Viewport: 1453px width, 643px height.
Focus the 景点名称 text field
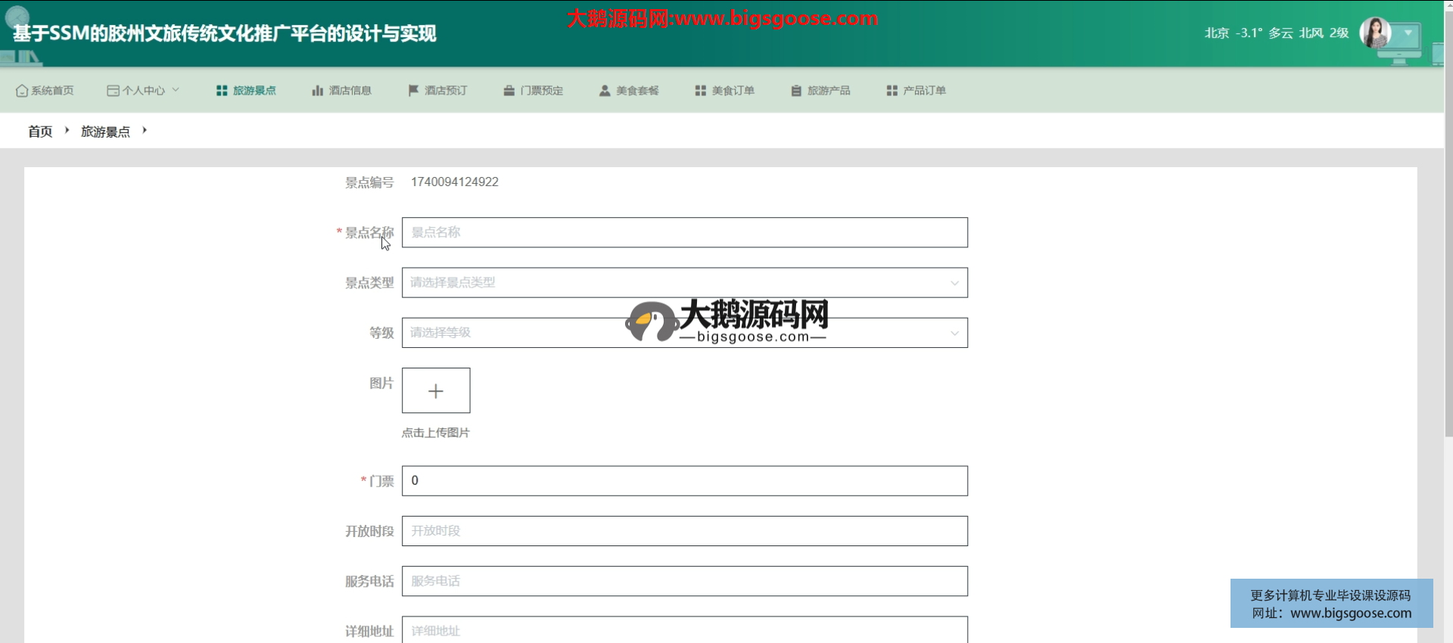point(684,233)
